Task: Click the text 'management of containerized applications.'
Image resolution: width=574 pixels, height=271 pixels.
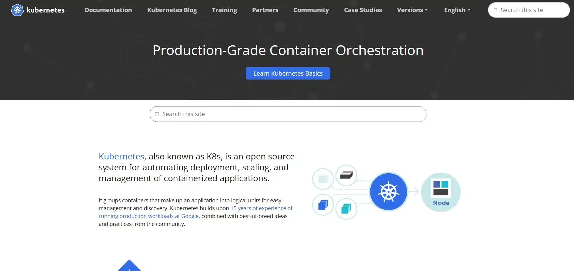Action: [184, 178]
